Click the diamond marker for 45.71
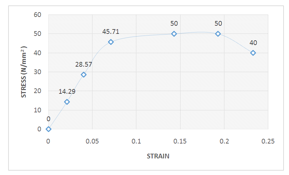Viewport: 289px width, 175px height. [x=111, y=42]
